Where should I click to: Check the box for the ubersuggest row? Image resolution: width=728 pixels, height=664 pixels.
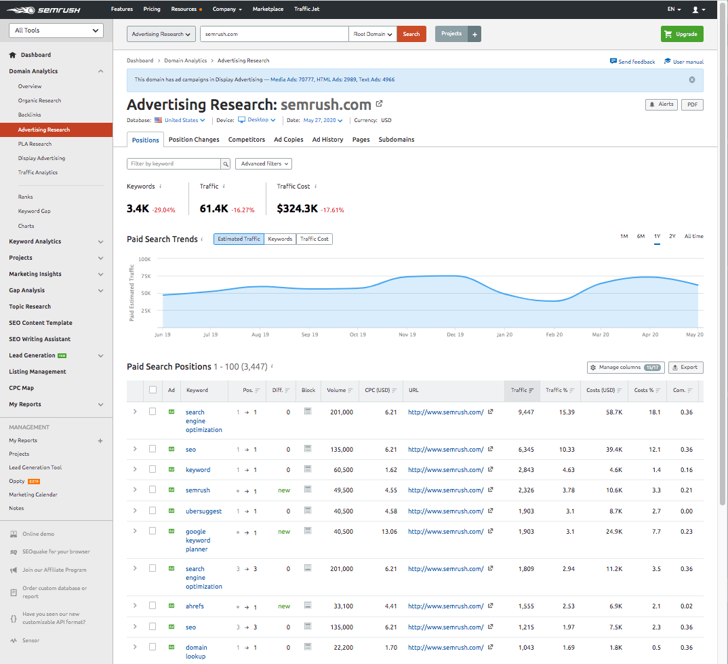[153, 510]
